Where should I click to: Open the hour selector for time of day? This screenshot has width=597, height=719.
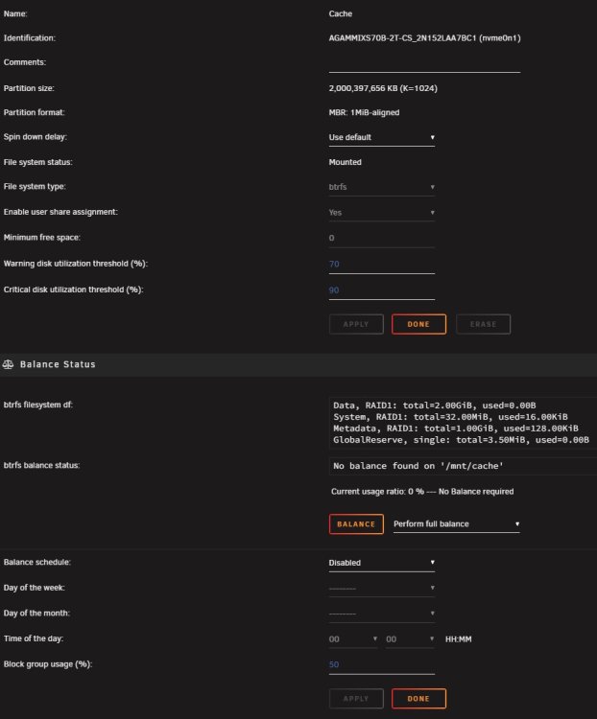point(353,639)
